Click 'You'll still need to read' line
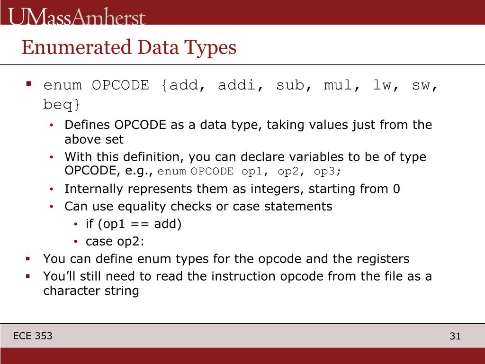Screen dimensions: 485x364 237,276
